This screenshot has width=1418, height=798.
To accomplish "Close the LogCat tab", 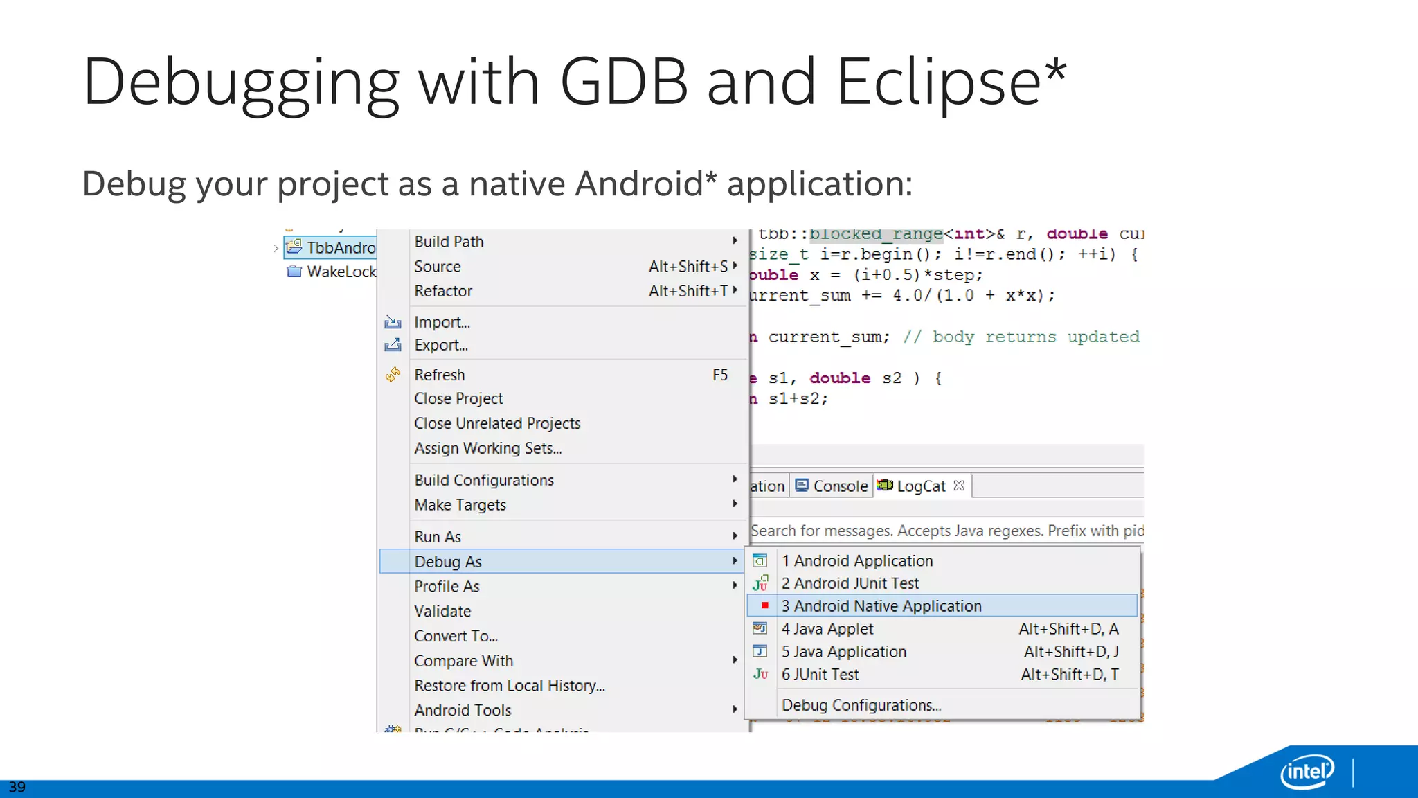I will point(959,486).
